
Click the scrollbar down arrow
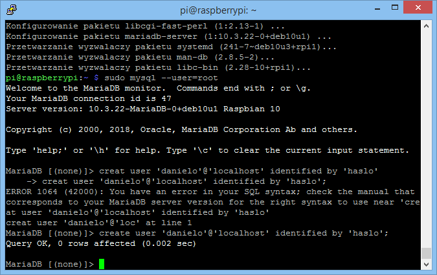(x=426, y=265)
